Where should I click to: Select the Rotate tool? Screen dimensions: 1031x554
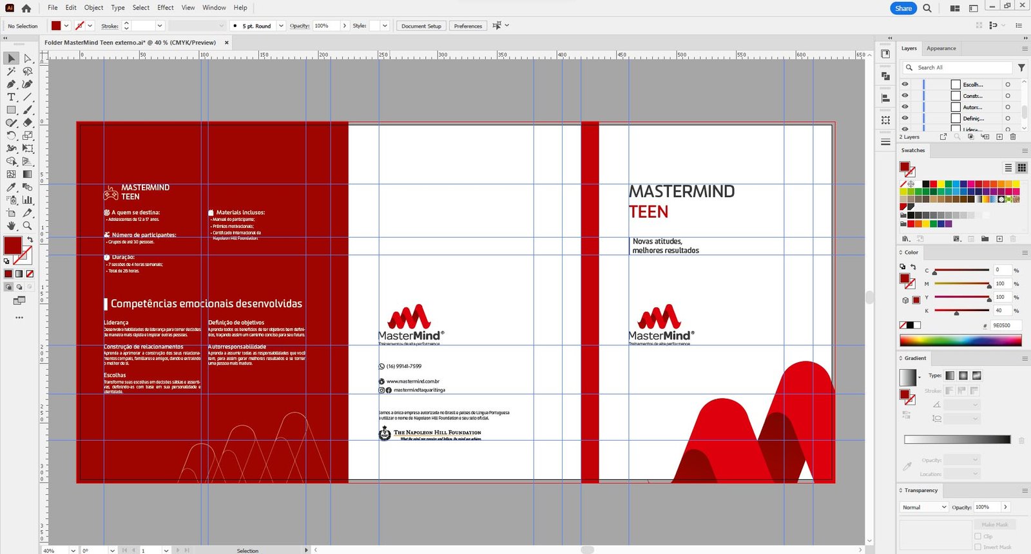pyautogui.click(x=12, y=135)
